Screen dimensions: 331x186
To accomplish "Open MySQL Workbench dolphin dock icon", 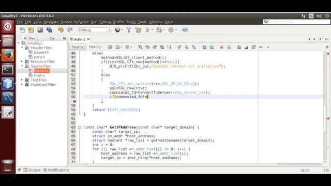I will click(8, 98).
